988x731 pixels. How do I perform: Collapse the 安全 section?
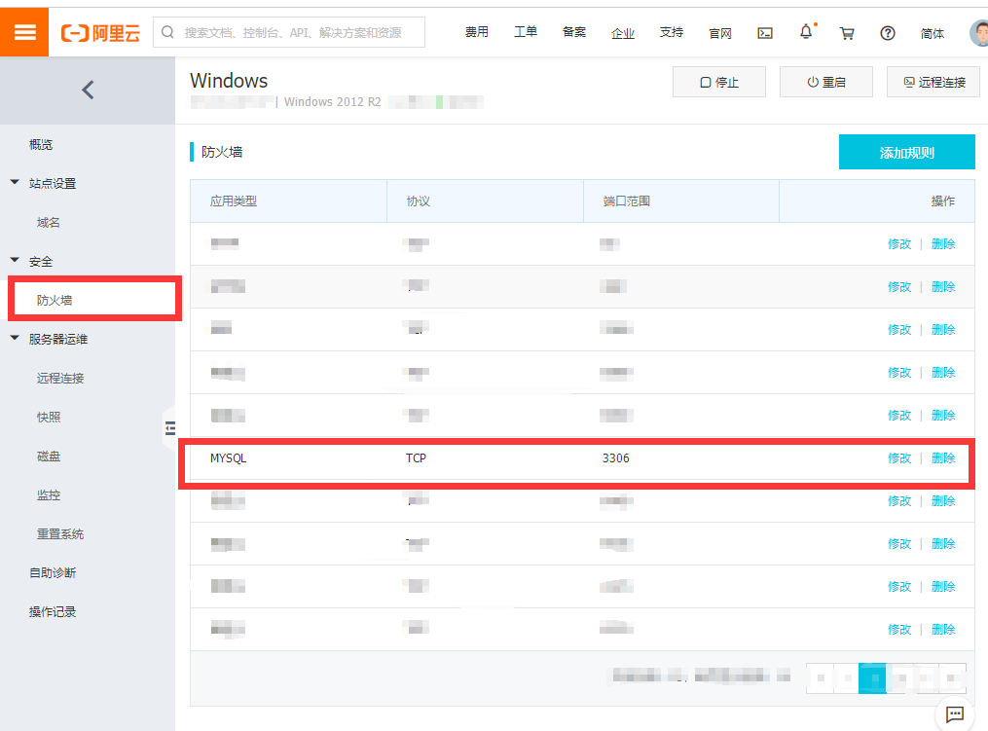tap(14, 261)
